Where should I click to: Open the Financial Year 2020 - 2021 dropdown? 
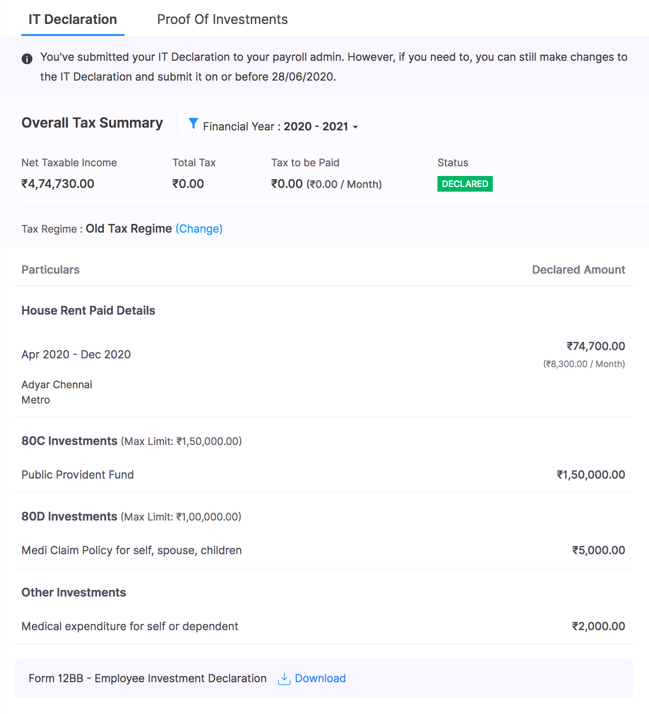(x=280, y=127)
